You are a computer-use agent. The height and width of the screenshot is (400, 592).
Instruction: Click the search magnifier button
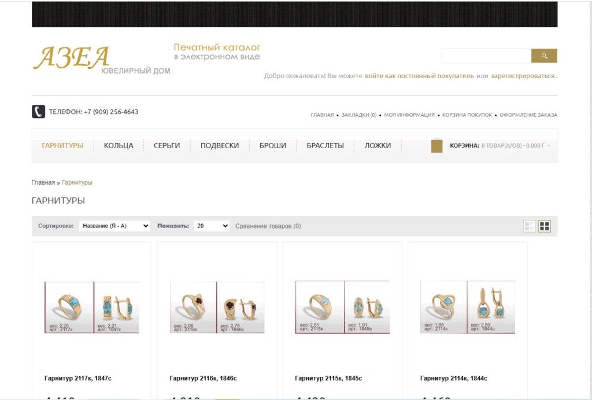(544, 56)
